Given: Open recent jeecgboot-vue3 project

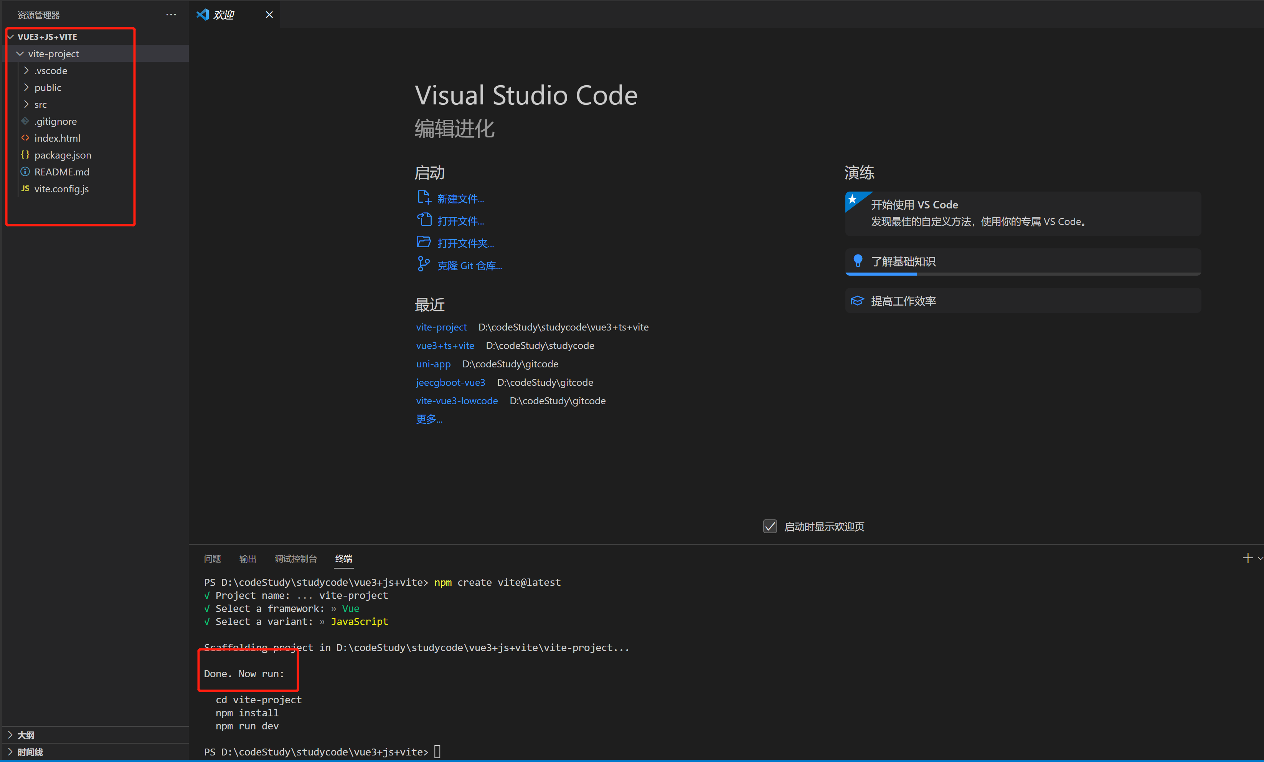Looking at the screenshot, I should (450, 382).
